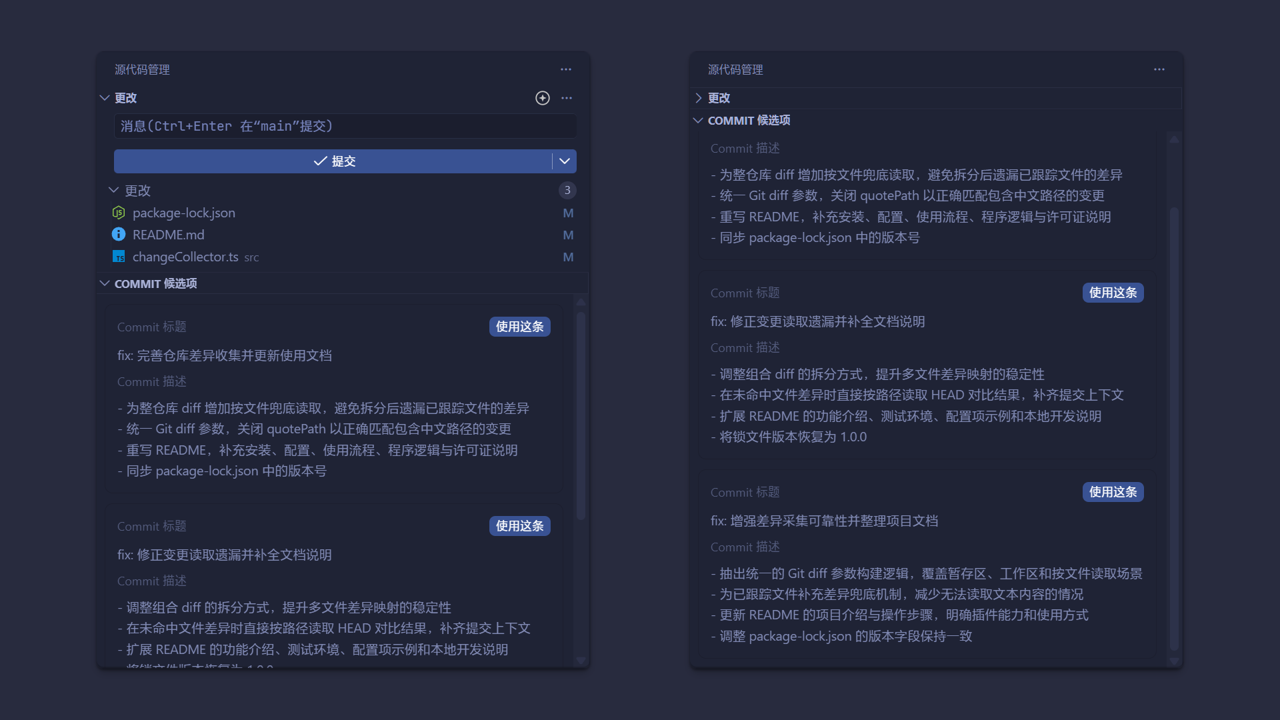
Task: Click '为已跟踪文件补充差异兜底机制' description line
Action: click(x=897, y=594)
